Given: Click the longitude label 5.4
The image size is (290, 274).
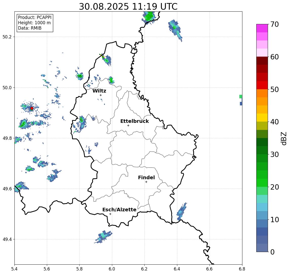Looking at the screenshot, I should tap(15, 269).
